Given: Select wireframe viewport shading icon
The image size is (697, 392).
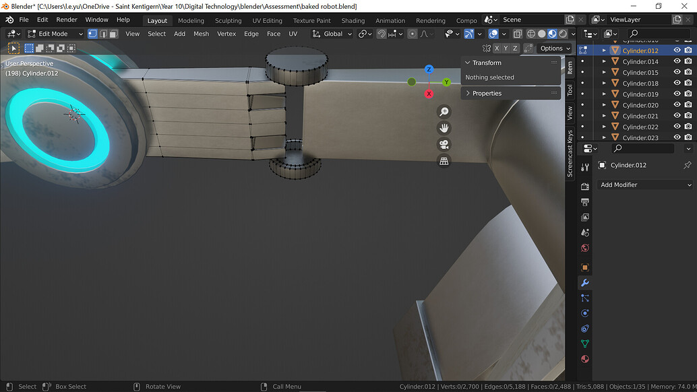Looking at the screenshot, I should (531, 34).
